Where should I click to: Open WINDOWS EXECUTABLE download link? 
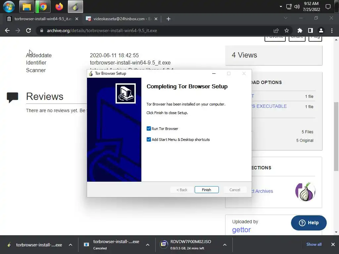click(x=269, y=106)
